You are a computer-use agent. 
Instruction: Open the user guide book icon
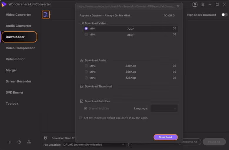9,142
